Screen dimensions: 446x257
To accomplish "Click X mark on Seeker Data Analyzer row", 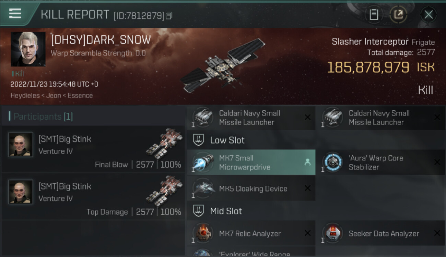I will (x=437, y=233).
